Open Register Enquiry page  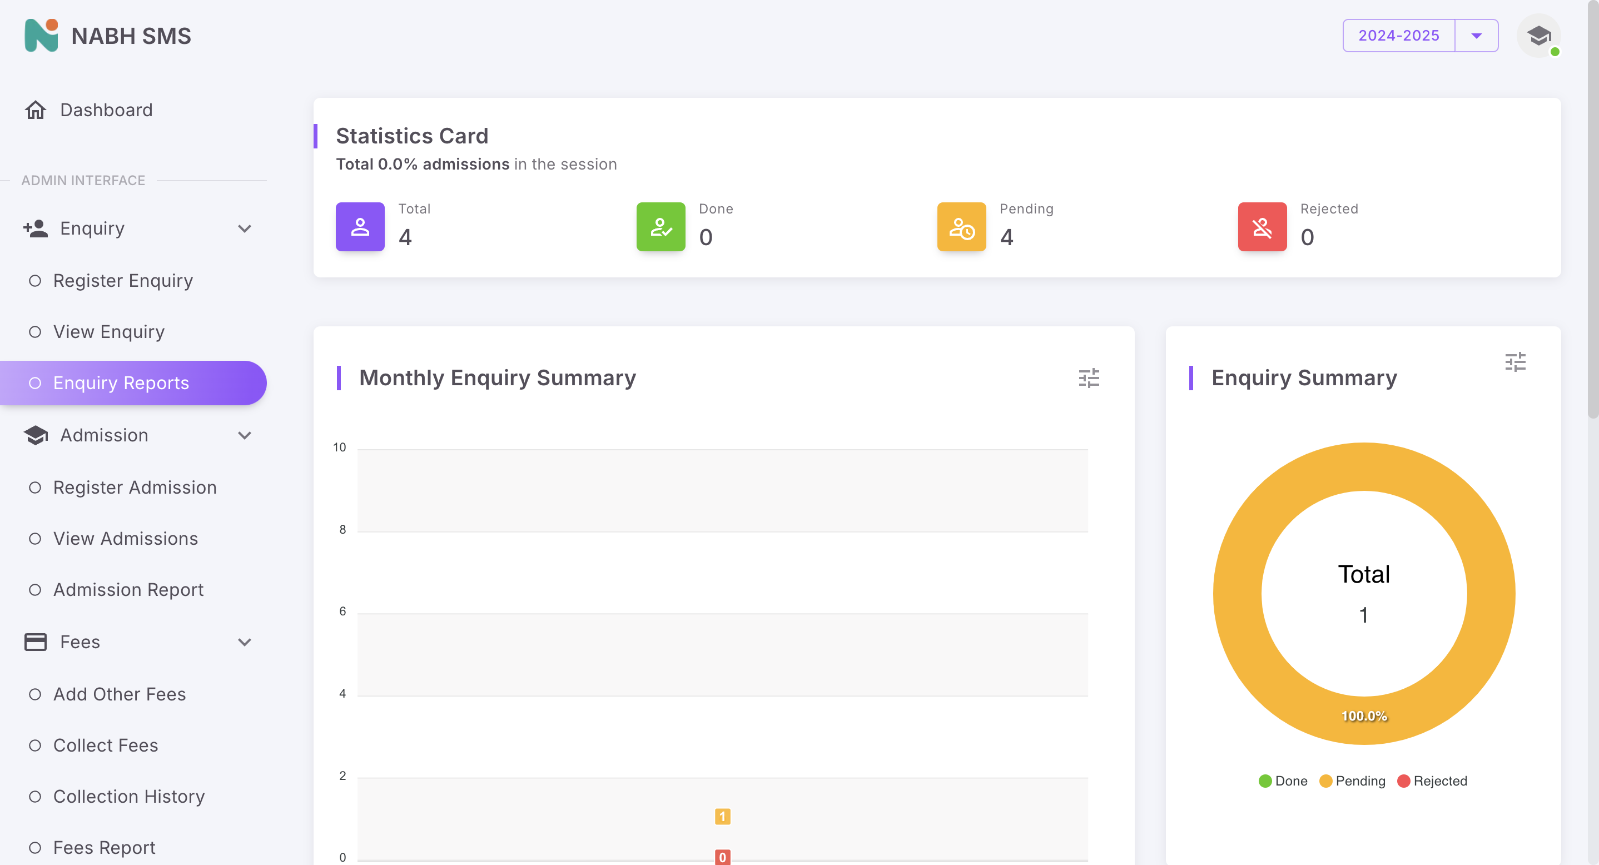(x=133, y=281)
